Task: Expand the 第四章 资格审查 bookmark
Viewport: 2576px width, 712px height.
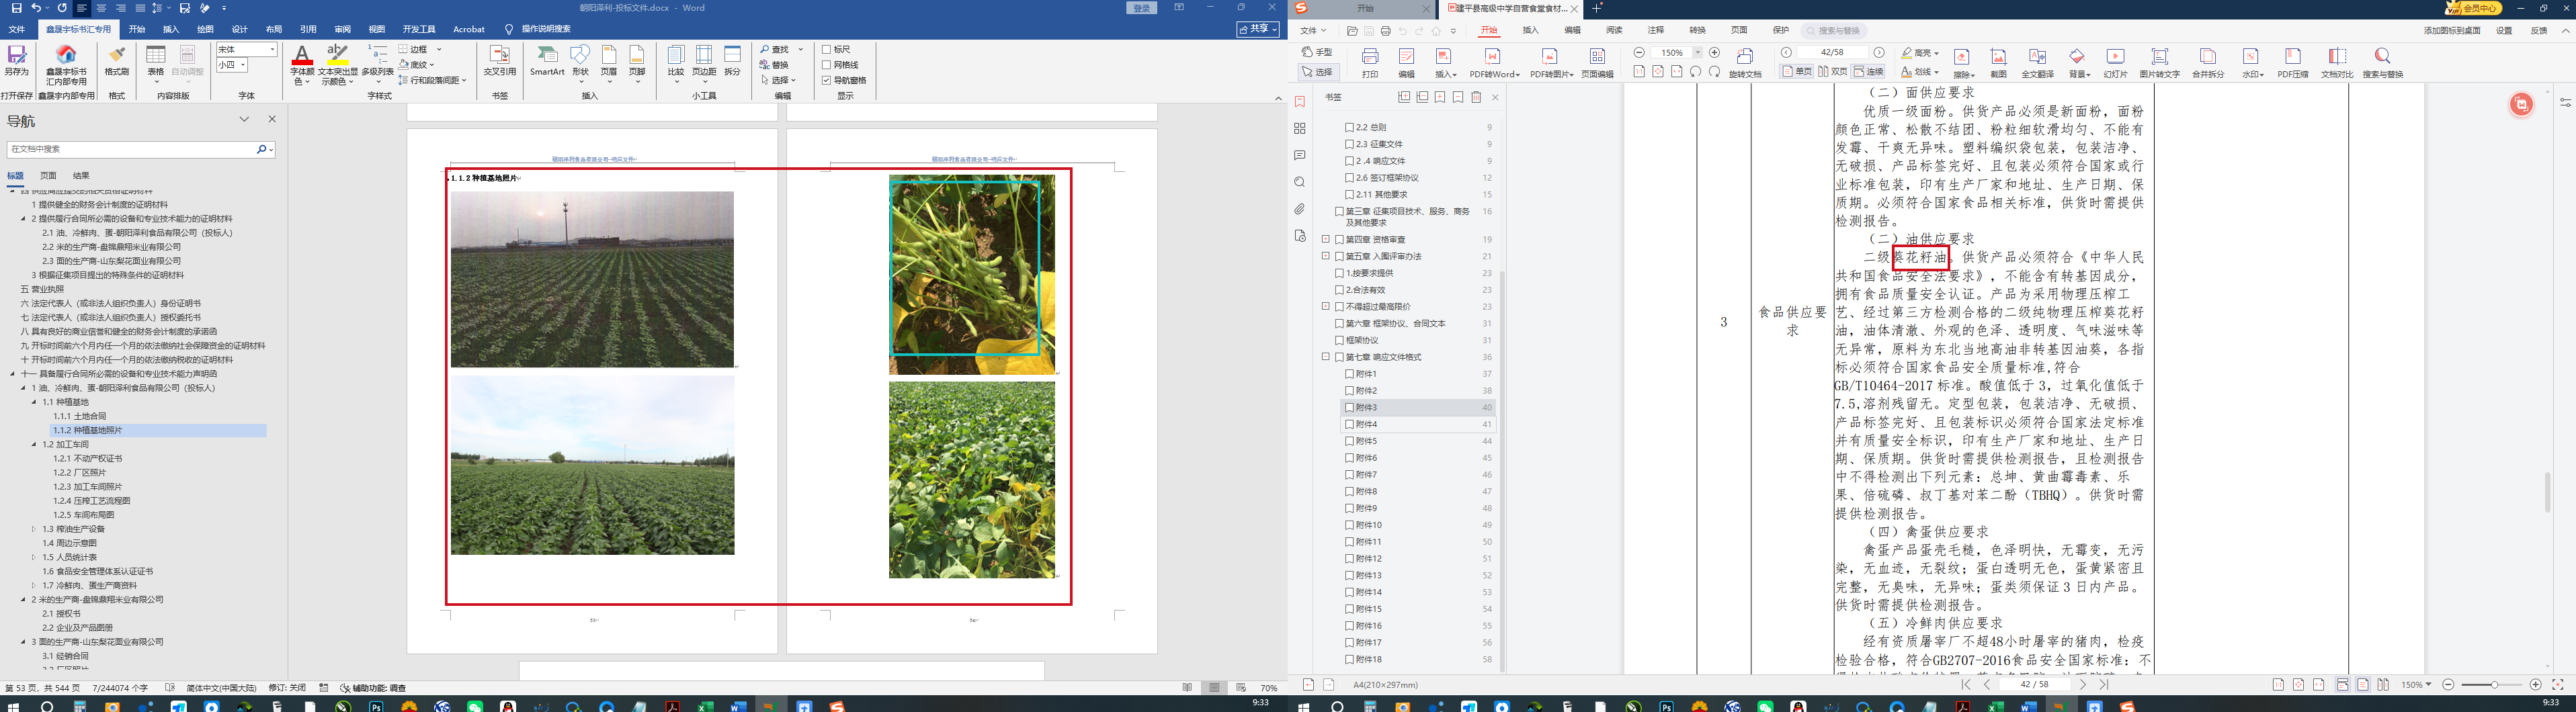Action: [x=1326, y=239]
